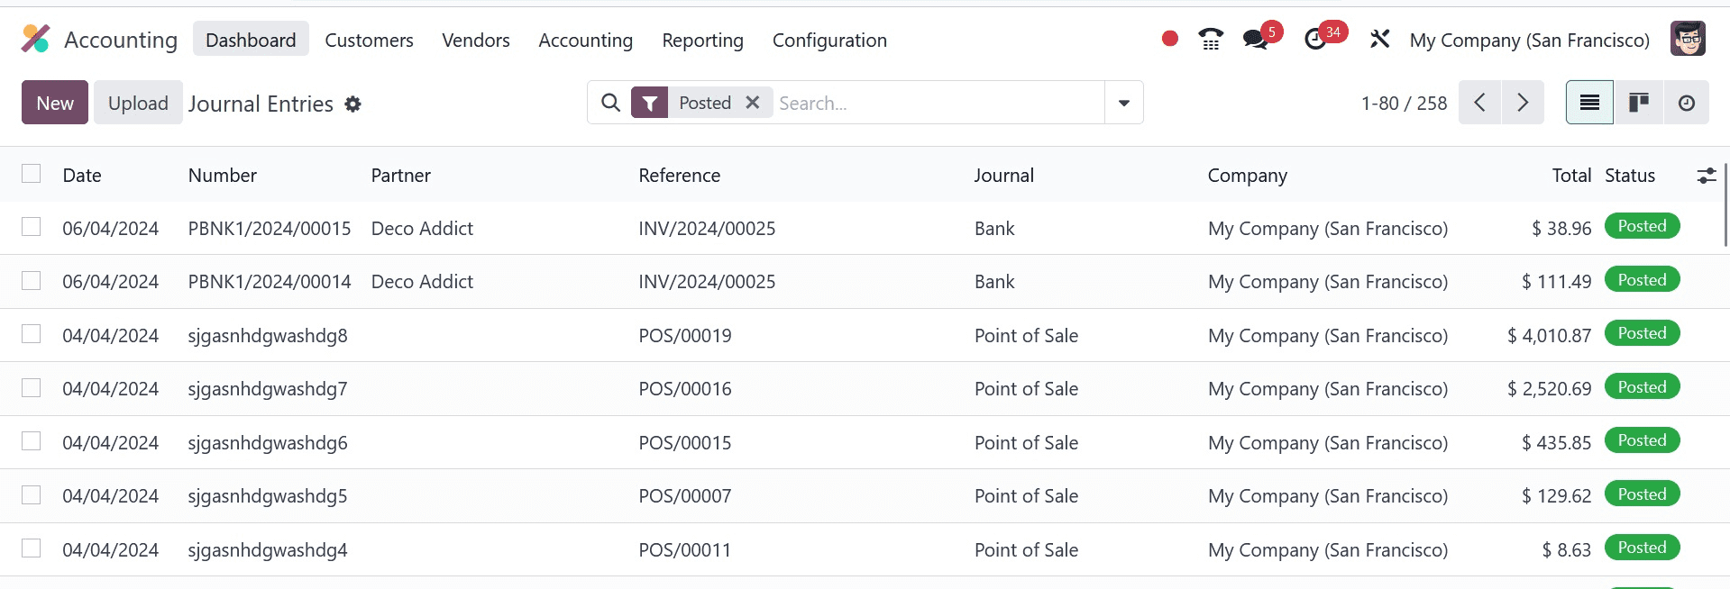The width and height of the screenshot is (1730, 589).
Task: Open the Accounting menu item
Action: (x=586, y=40)
